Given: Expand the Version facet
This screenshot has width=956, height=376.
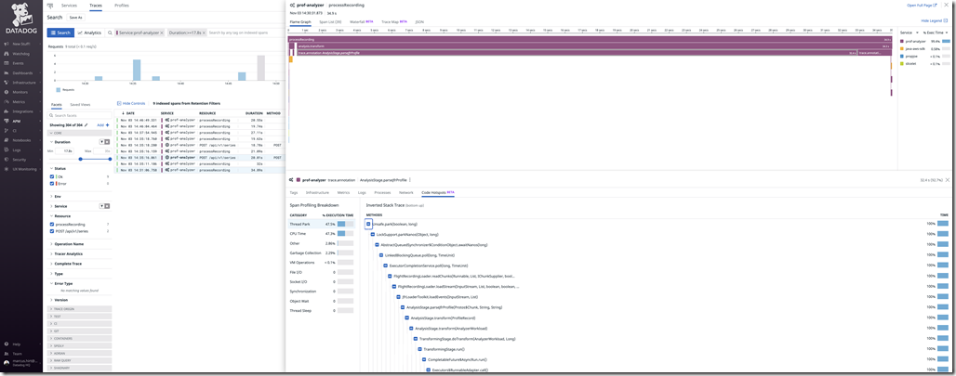Looking at the screenshot, I should pyautogui.click(x=50, y=300).
